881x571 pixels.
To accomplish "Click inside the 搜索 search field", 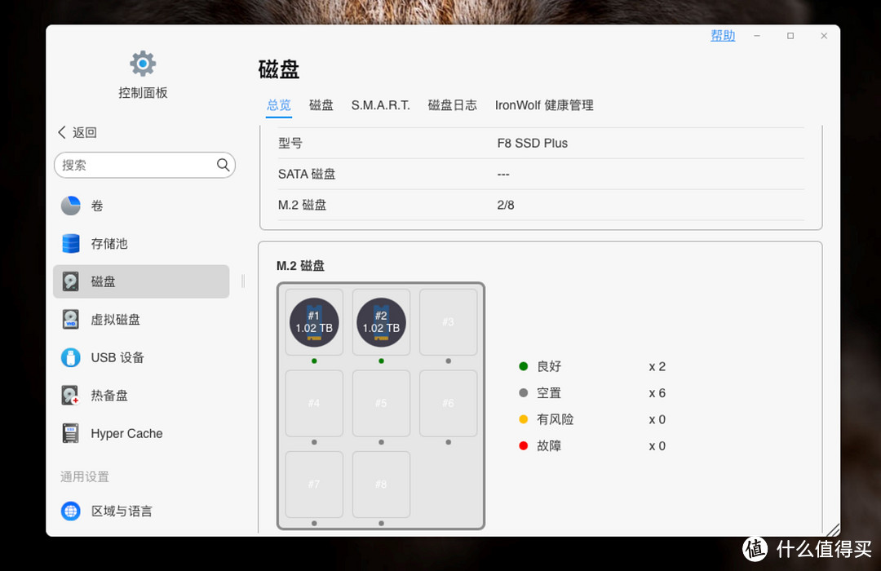I will (139, 165).
